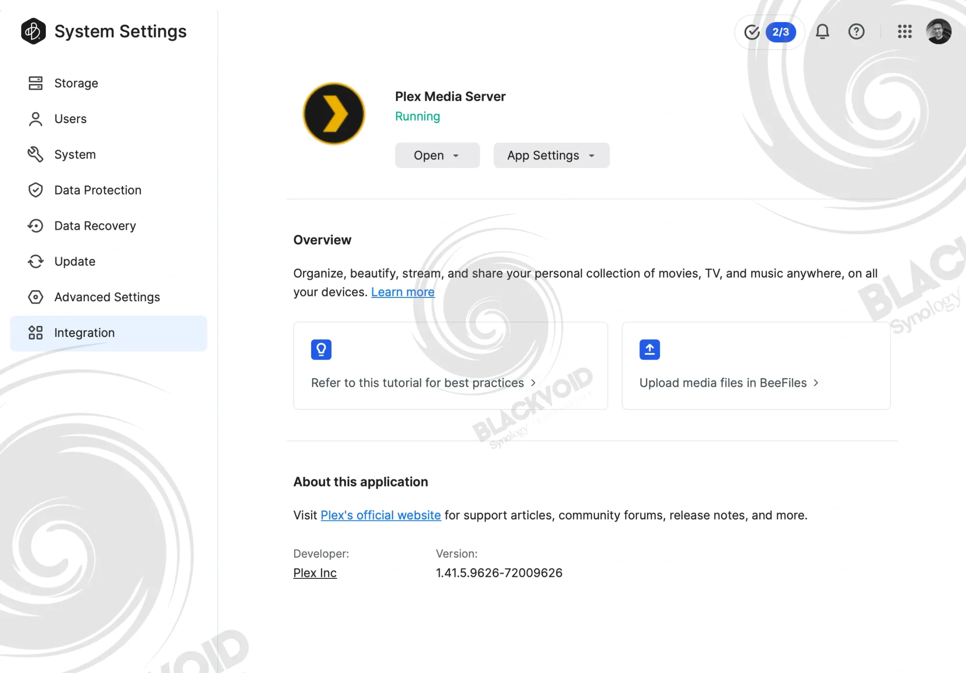Viewport: 966px width, 673px height.
Task: Click chevron next to tutorial text
Action: (533, 383)
